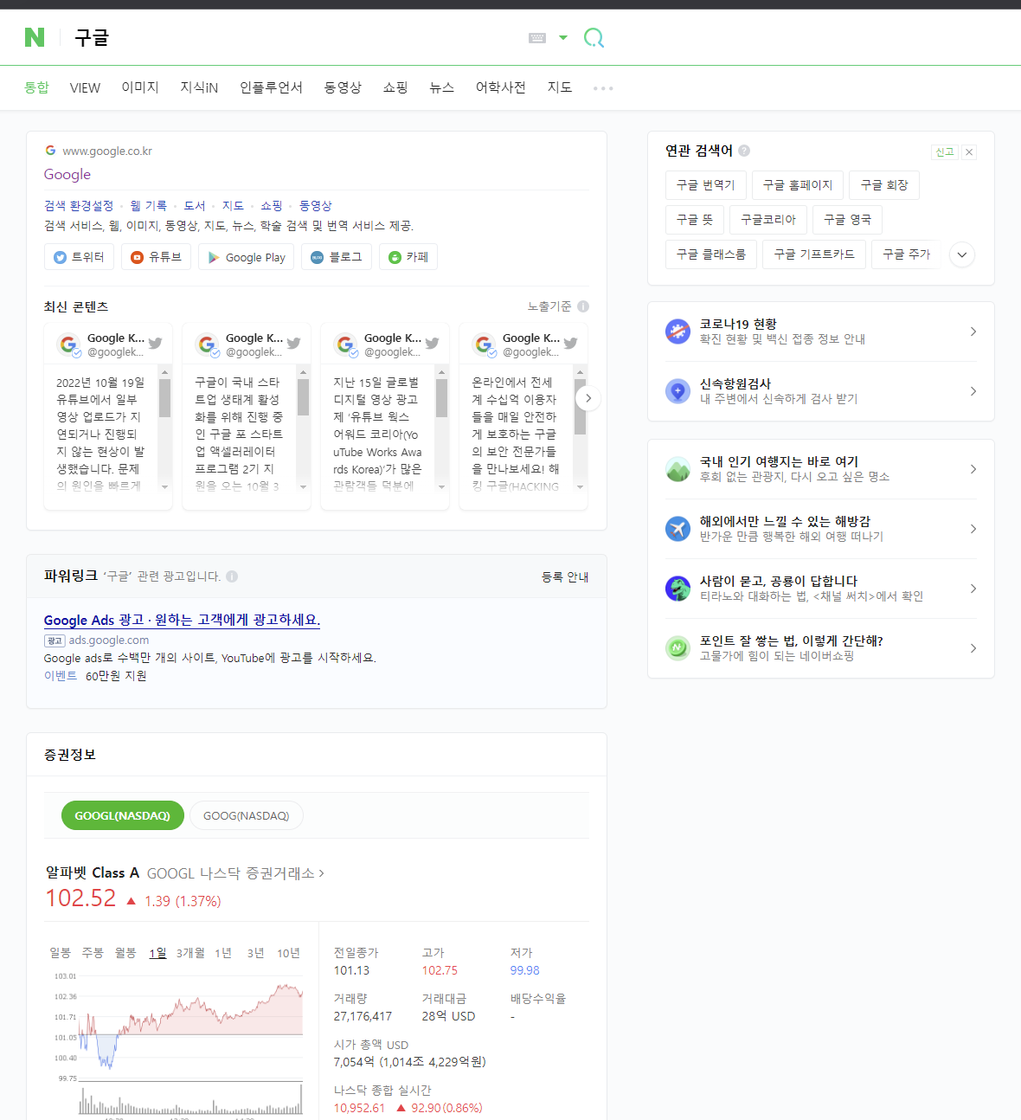Select the 1일 chart period

point(157,953)
